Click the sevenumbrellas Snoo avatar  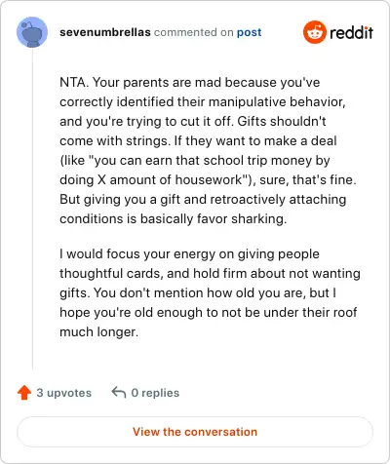[32, 32]
